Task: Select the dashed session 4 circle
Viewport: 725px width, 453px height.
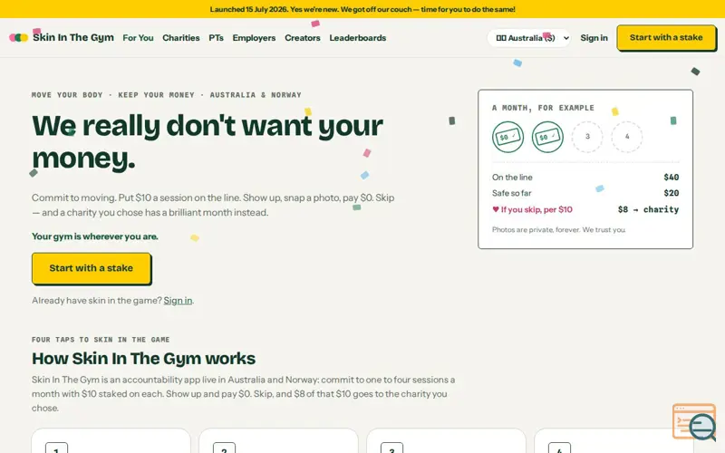Action: pos(627,137)
